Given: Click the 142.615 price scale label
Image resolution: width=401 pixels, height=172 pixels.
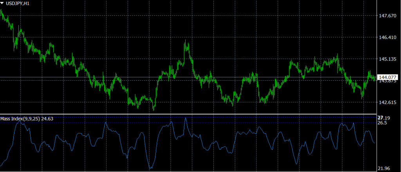Looking at the screenshot, I should click(x=388, y=103).
